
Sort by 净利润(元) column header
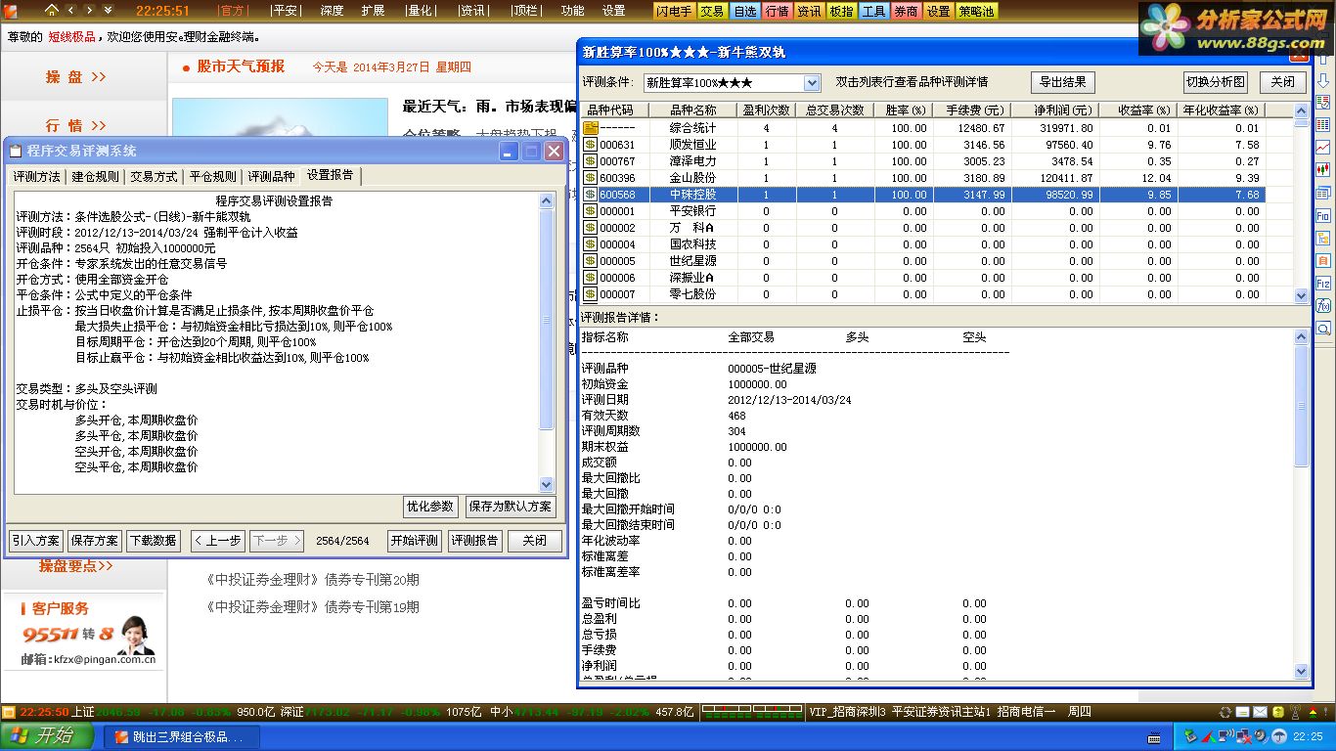pyautogui.click(x=1053, y=110)
